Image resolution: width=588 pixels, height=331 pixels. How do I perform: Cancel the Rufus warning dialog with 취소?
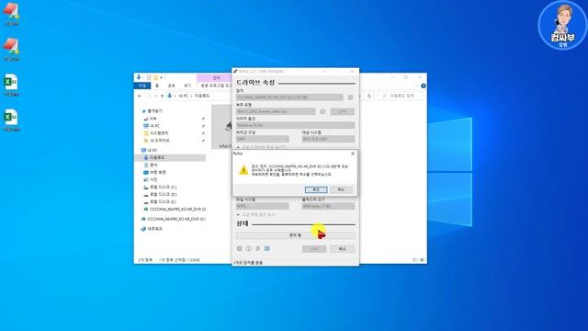point(341,189)
